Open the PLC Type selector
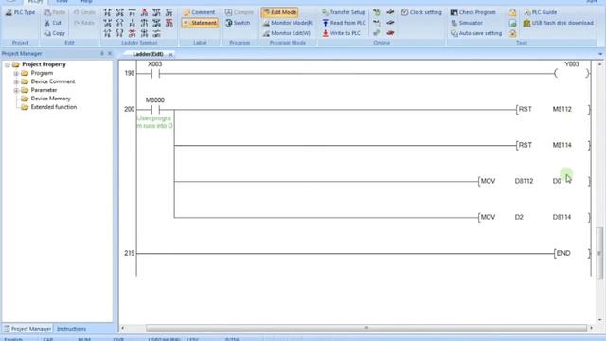 [20, 12]
